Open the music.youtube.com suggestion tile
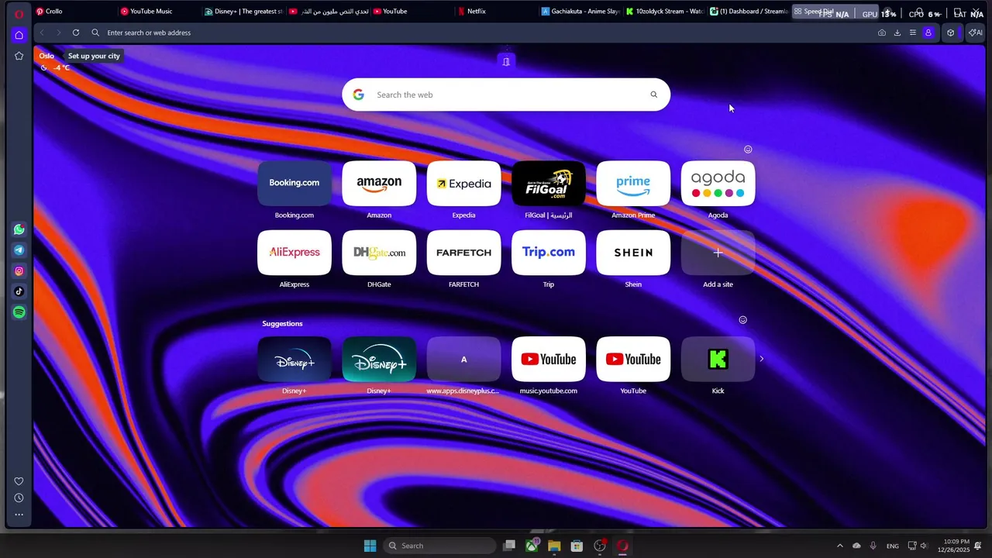 (549, 359)
